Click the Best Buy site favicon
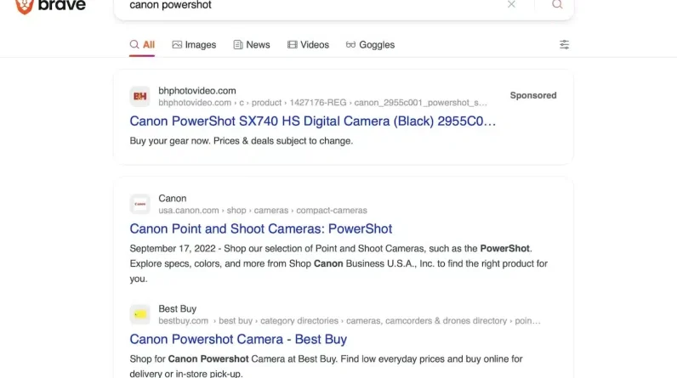Screen dimensions: 677x378 (x=139, y=314)
